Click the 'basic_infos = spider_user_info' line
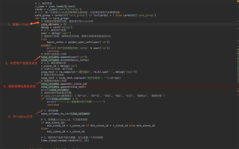 pos(78,42)
